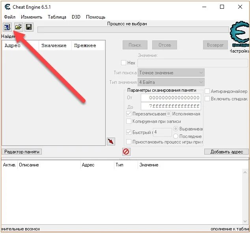Minimize the Cheat Engine window
The height and width of the screenshot is (234, 250).
pos(204,7)
